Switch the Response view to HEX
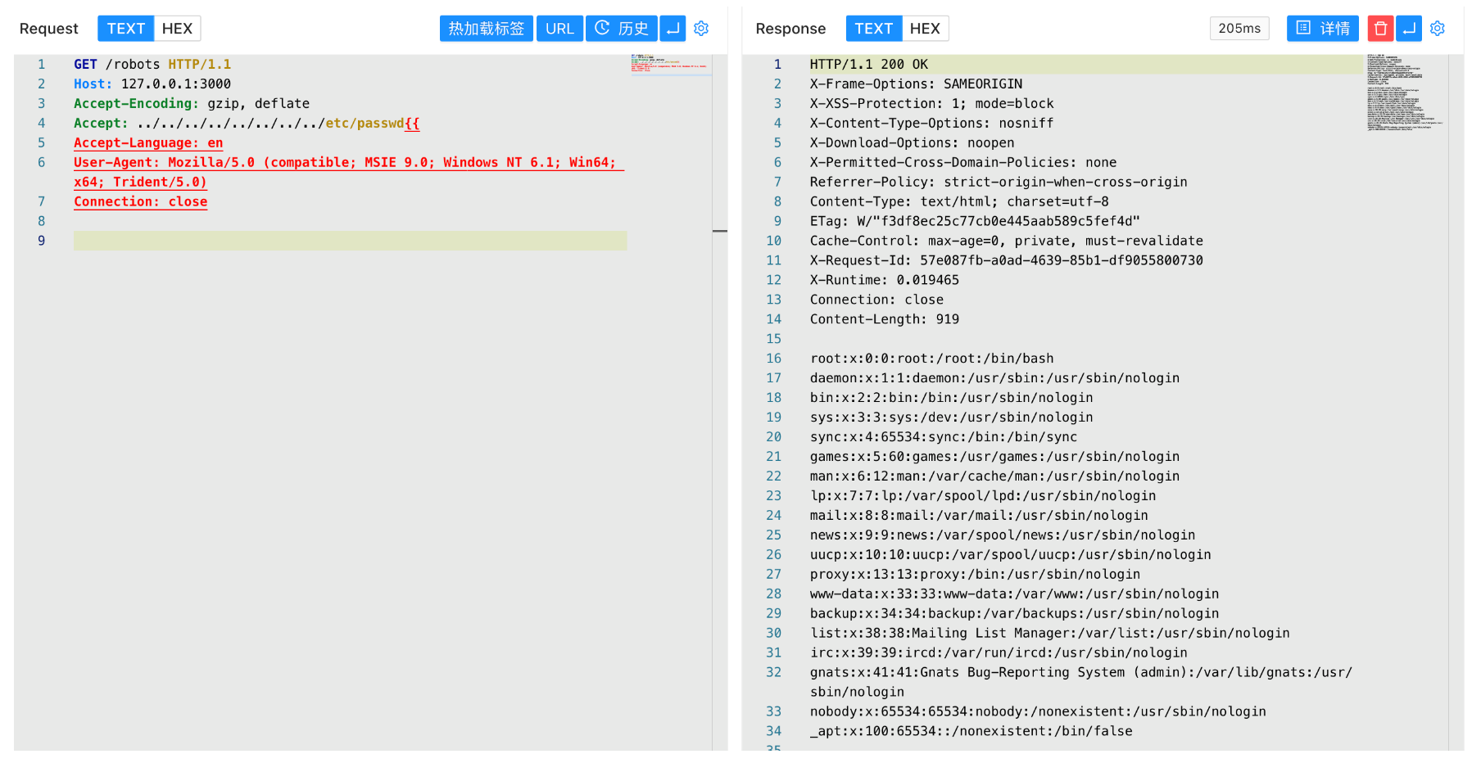The width and height of the screenshot is (1481, 763). tap(925, 29)
